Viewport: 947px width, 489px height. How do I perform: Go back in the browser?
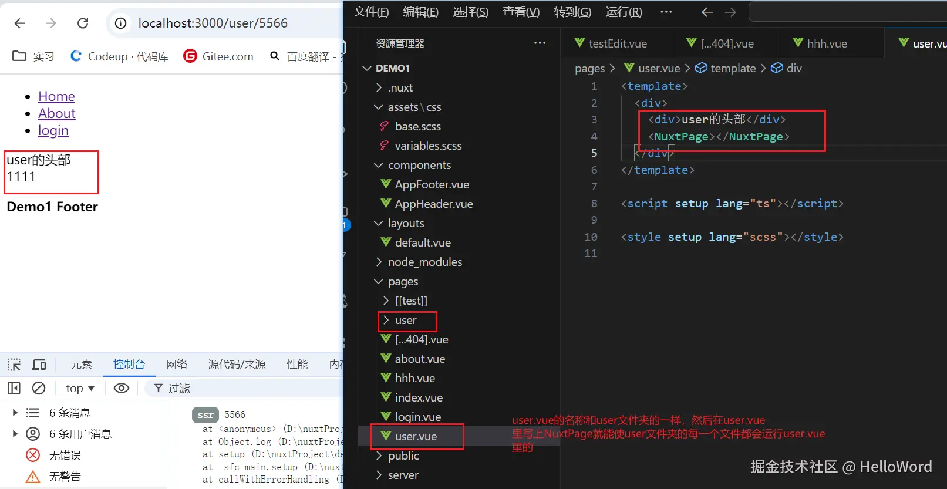tap(19, 23)
